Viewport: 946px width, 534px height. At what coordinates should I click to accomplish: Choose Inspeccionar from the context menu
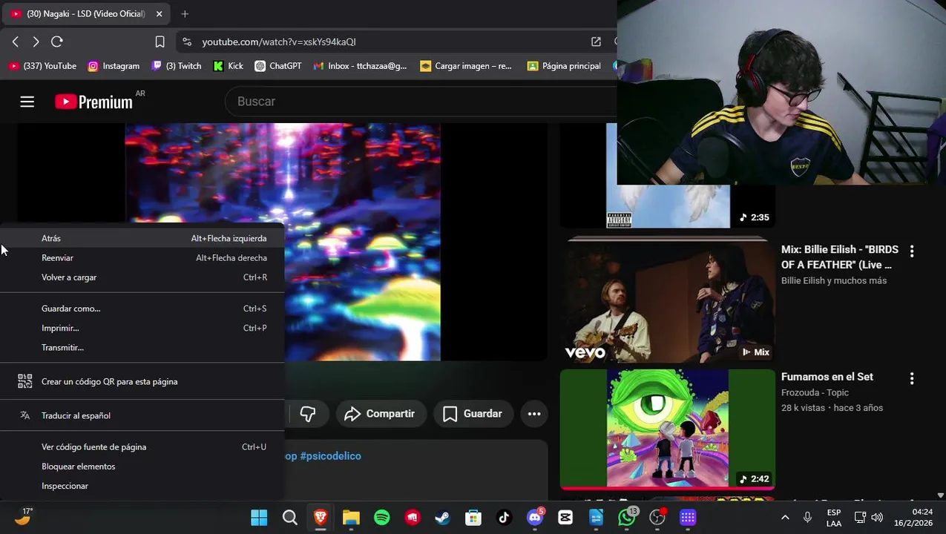(142, 486)
